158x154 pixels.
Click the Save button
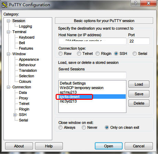click(139, 94)
